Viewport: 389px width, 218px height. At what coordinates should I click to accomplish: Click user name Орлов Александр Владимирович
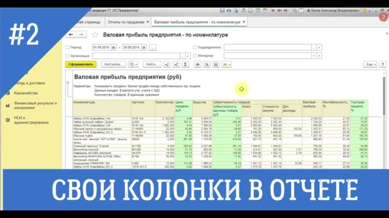click(x=335, y=10)
